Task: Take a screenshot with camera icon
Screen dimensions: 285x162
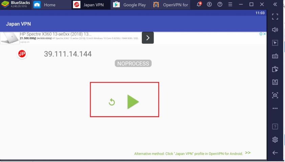Action: pyautogui.click(x=275, y=95)
